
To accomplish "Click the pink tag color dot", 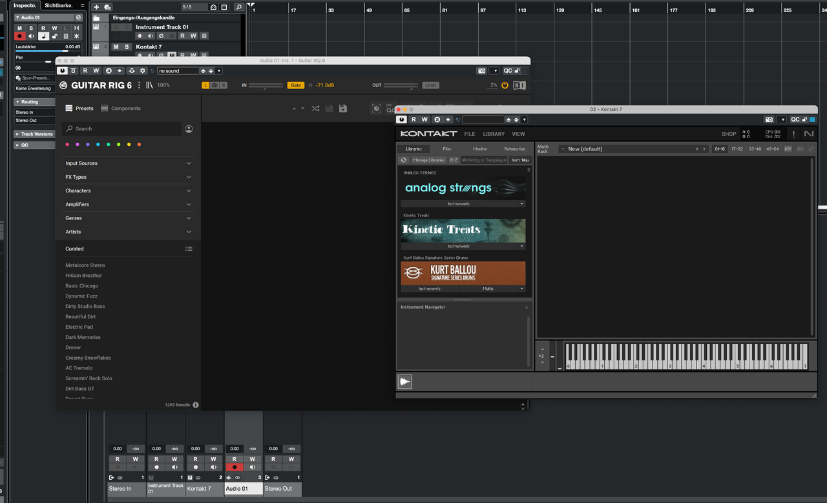I will pyautogui.click(x=67, y=145).
